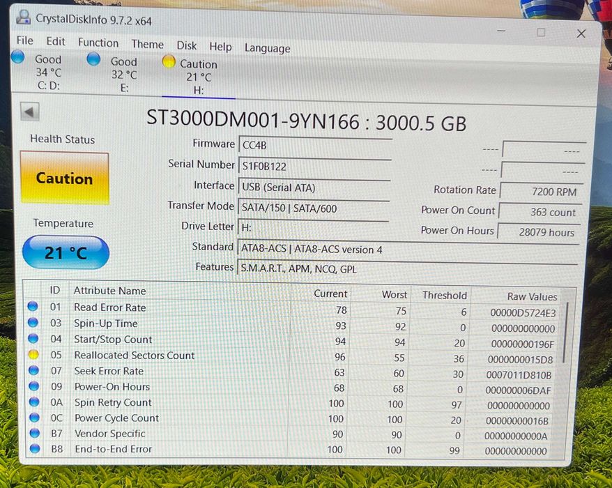Click status orb of Read Error Rate row

33,306
